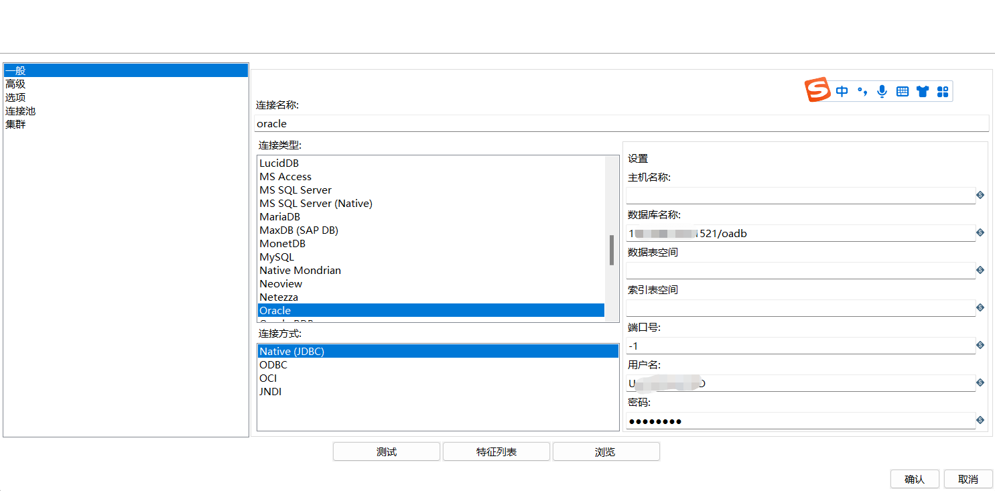Open the 连接池 settings category

126,111
